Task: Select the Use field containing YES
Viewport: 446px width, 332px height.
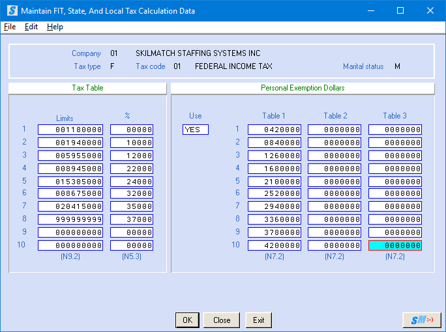Action: 196,130
